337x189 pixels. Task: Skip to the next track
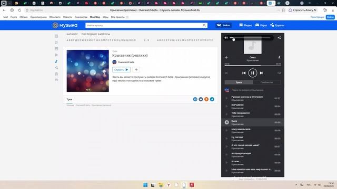click(262, 73)
